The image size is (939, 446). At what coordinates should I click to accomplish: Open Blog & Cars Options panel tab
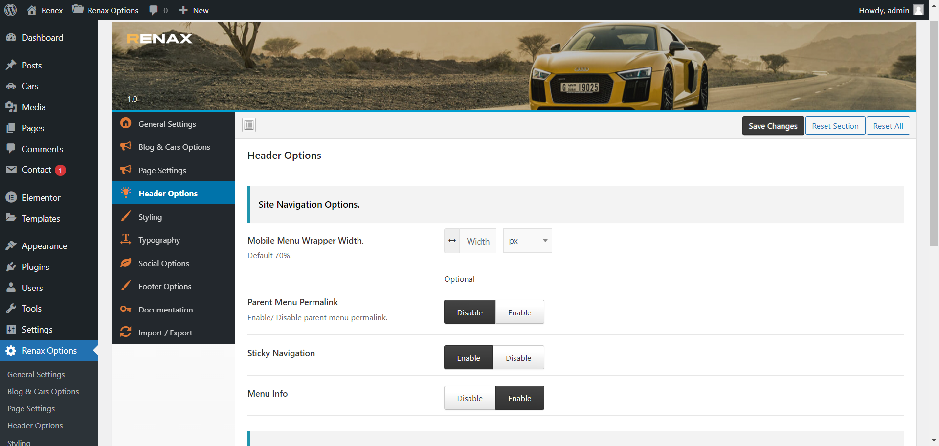pos(174,147)
